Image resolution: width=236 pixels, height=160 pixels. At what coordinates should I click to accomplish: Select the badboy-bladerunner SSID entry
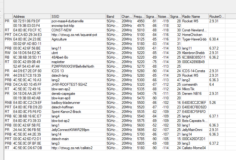pyautogui.click(x=66, y=103)
